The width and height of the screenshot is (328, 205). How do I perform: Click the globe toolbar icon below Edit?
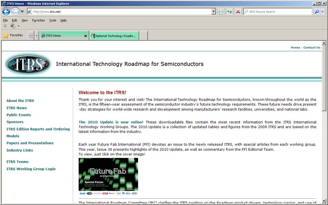coord(13,26)
